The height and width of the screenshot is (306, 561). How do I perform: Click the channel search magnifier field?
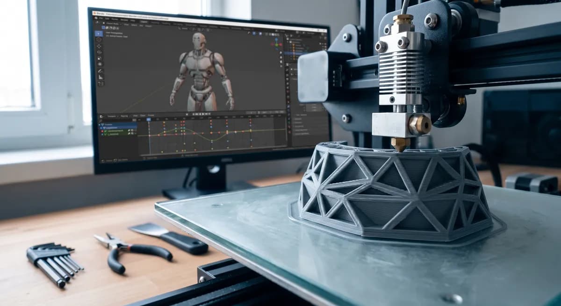116,121
